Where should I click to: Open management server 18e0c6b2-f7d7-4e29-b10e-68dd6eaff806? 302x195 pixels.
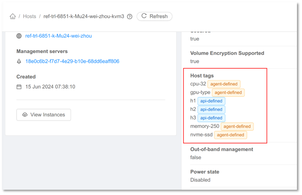click(72, 61)
